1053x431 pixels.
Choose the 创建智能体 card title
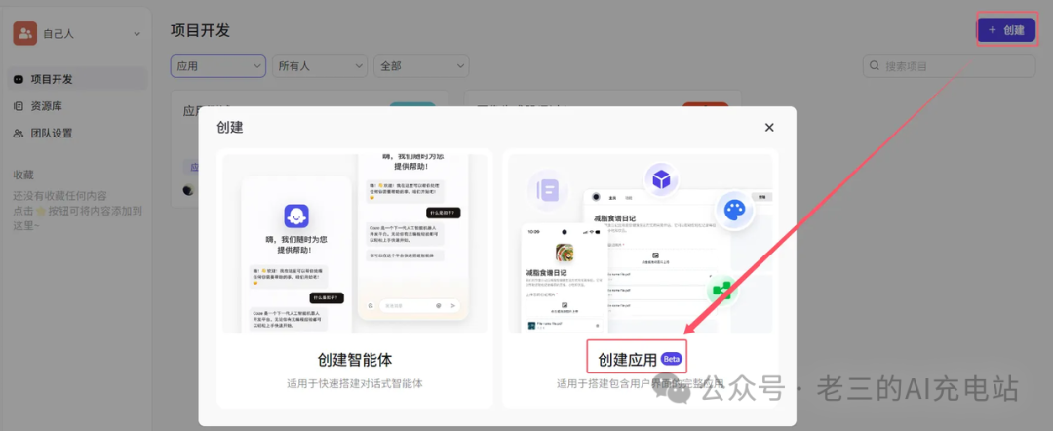click(355, 359)
